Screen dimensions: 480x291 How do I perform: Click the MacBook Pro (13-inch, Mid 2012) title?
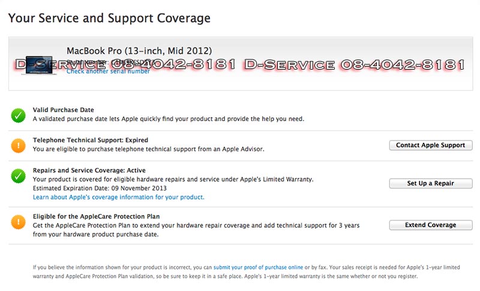[139, 50]
